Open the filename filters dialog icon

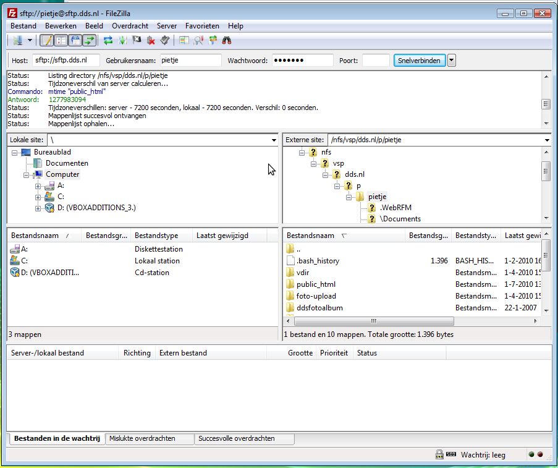click(184, 41)
